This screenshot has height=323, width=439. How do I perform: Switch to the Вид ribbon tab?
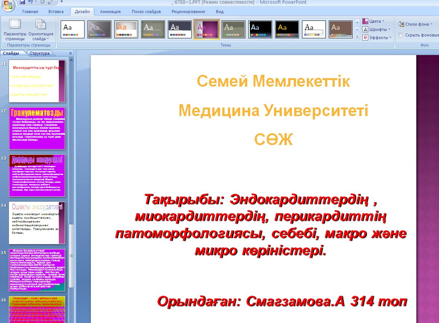pyautogui.click(x=220, y=12)
